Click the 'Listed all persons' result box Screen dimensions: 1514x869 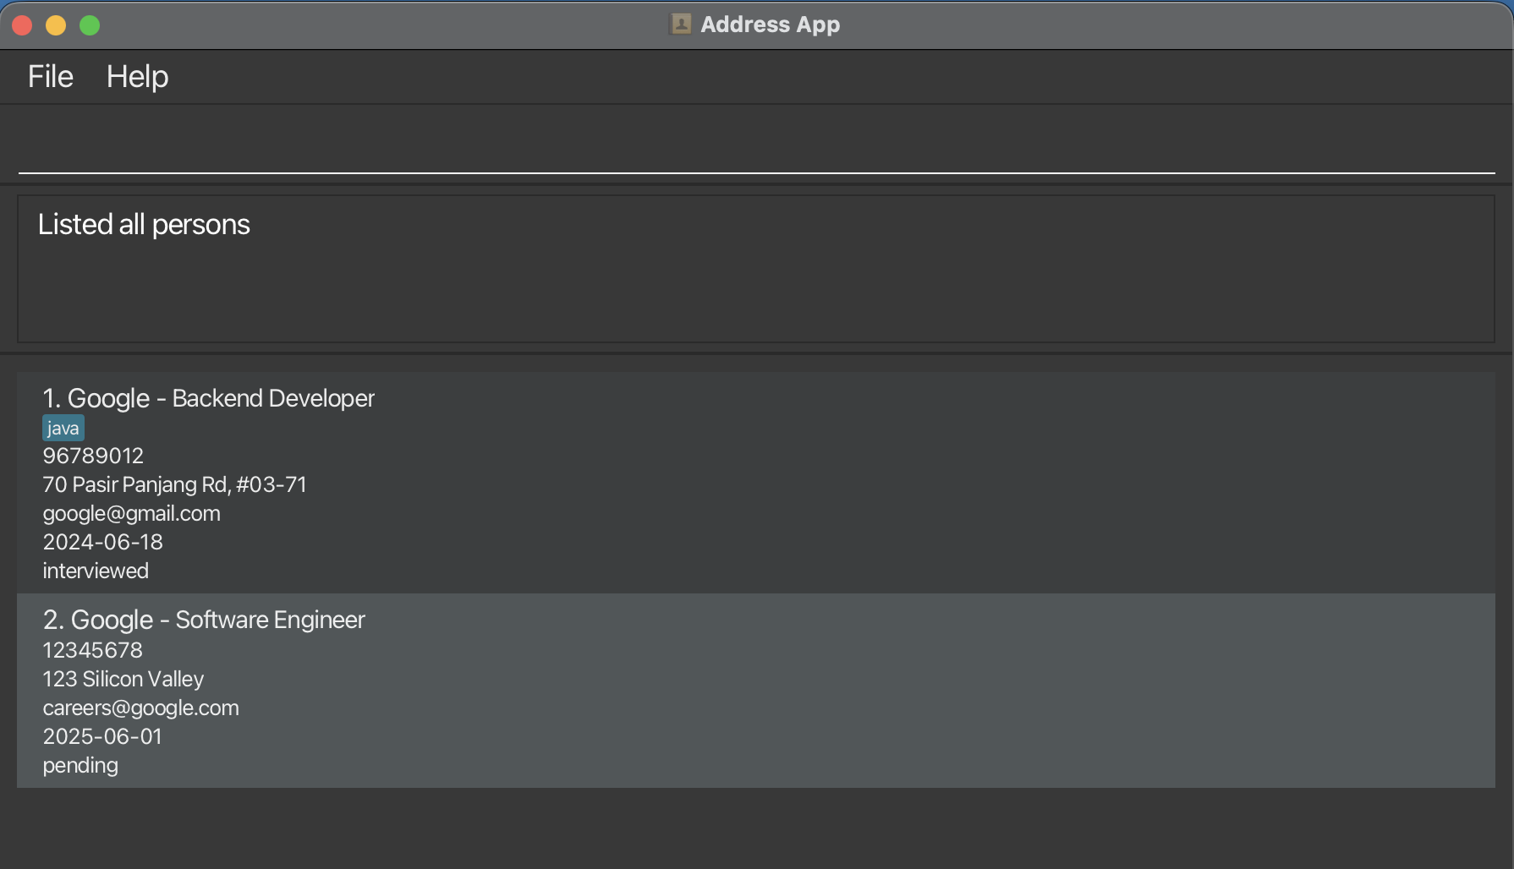[x=756, y=269]
